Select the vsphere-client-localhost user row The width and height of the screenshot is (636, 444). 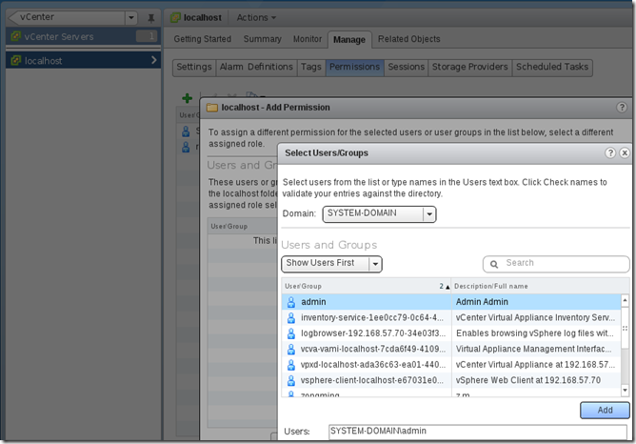(451, 381)
